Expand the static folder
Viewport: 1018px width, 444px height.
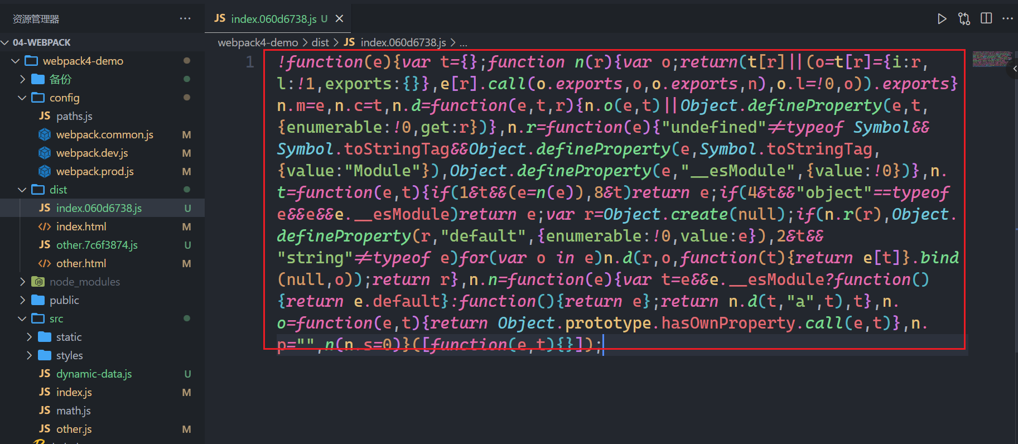click(29, 337)
